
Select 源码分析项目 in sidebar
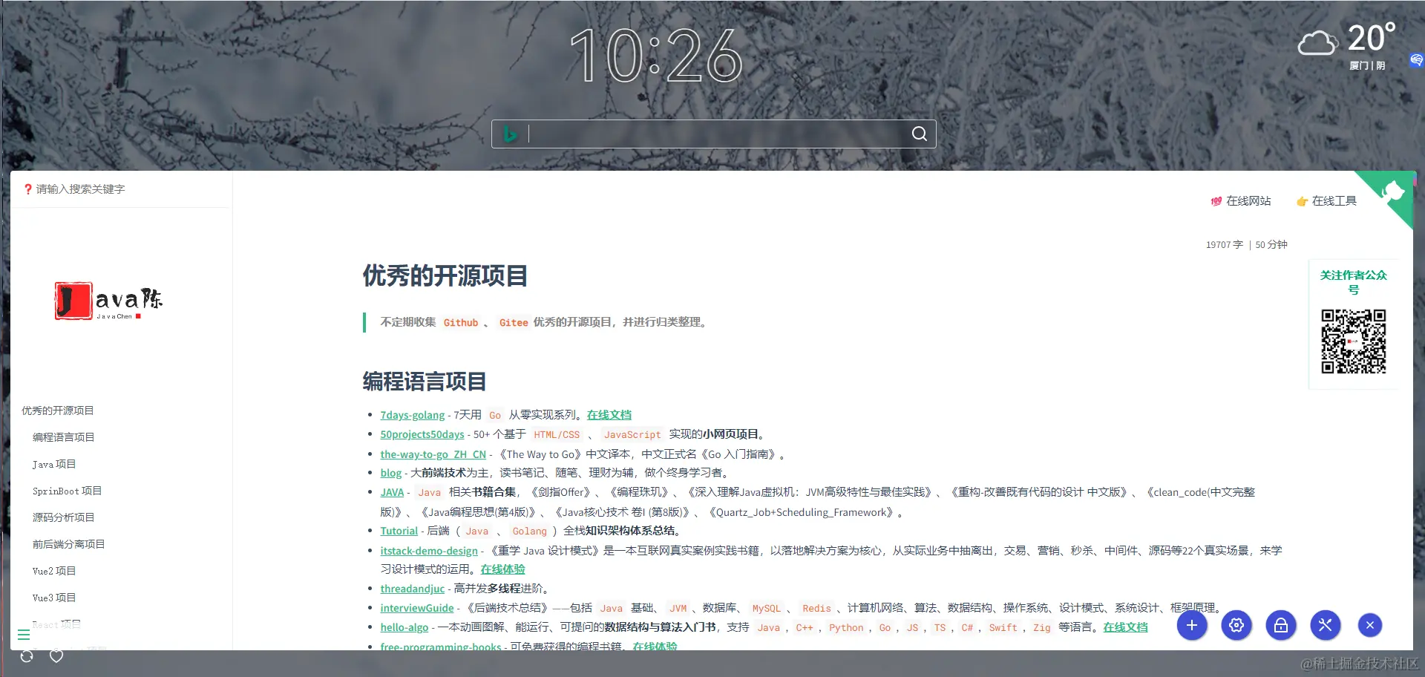64,517
